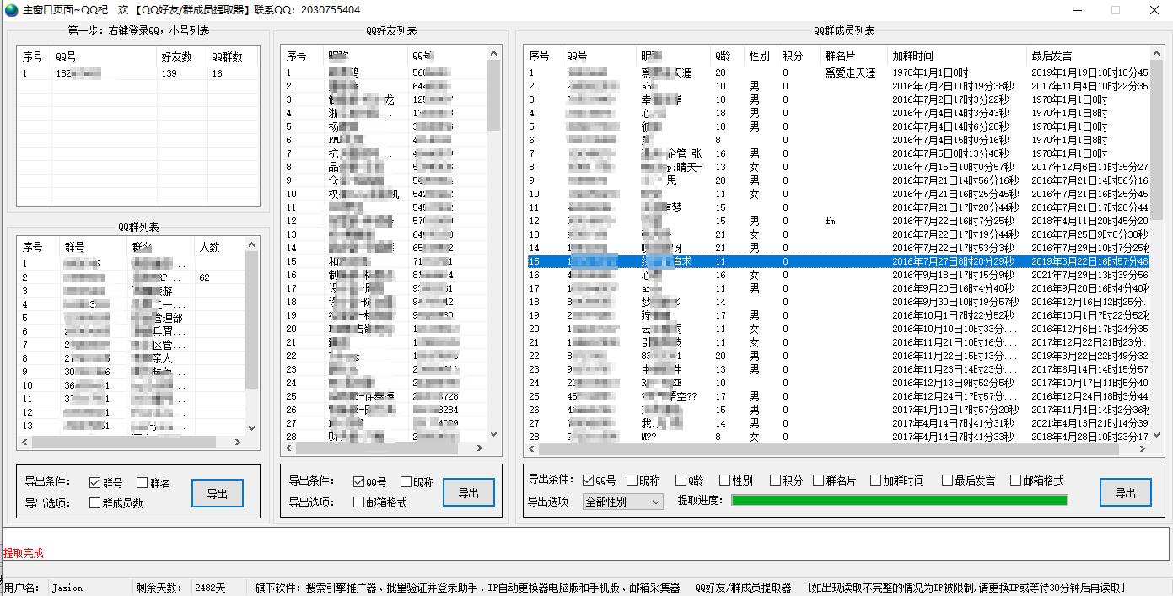Click right arrow of member list horizontal scrollbar

coord(1144,449)
